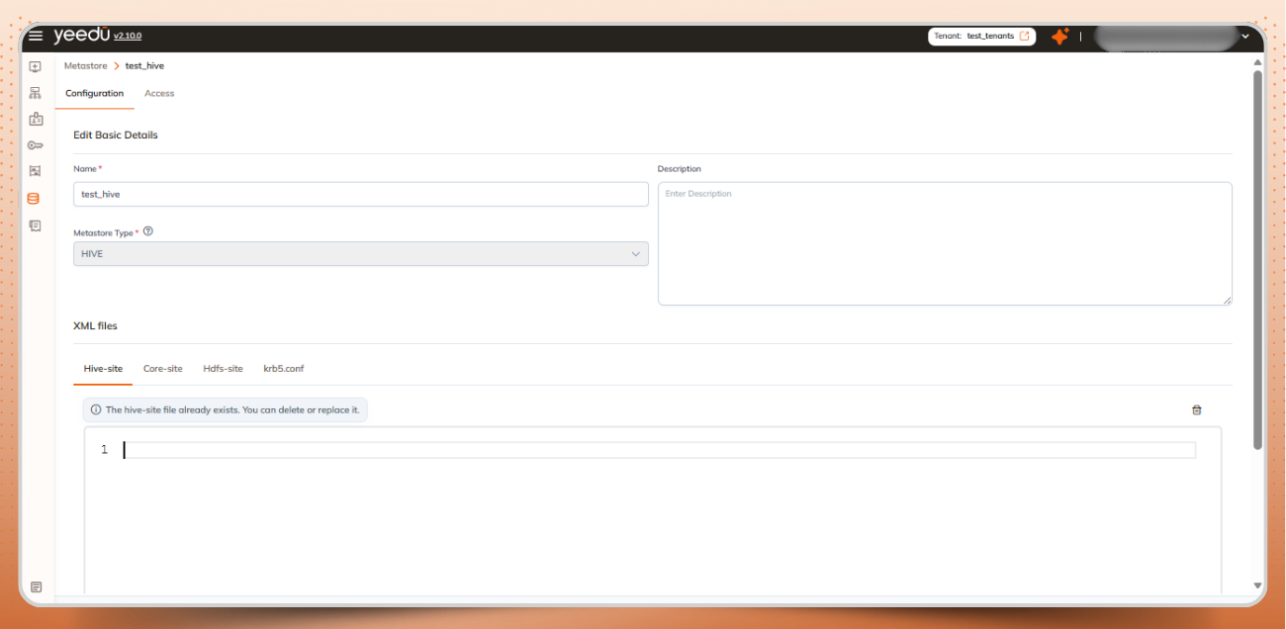Open the navigation hamburger menu
Image resolution: width=1286 pixels, height=629 pixels.
[x=35, y=35]
